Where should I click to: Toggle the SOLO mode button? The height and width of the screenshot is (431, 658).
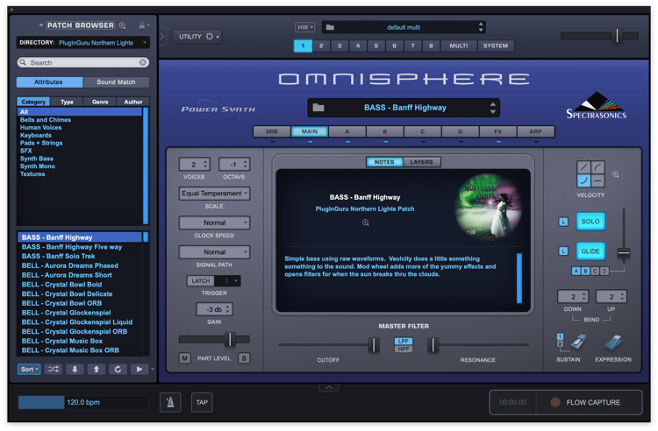pyautogui.click(x=590, y=221)
